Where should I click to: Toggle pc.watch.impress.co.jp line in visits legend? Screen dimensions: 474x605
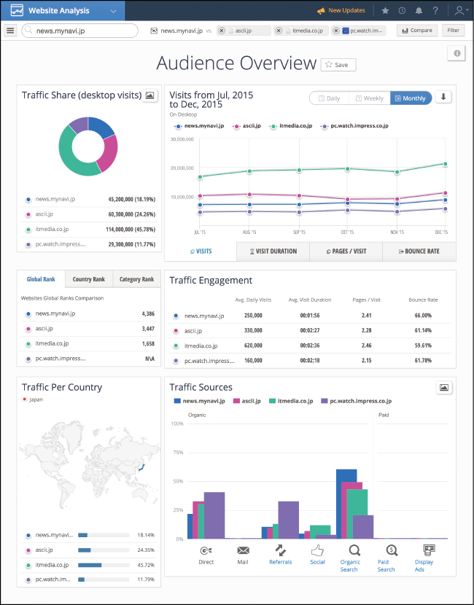[x=354, y=126]
